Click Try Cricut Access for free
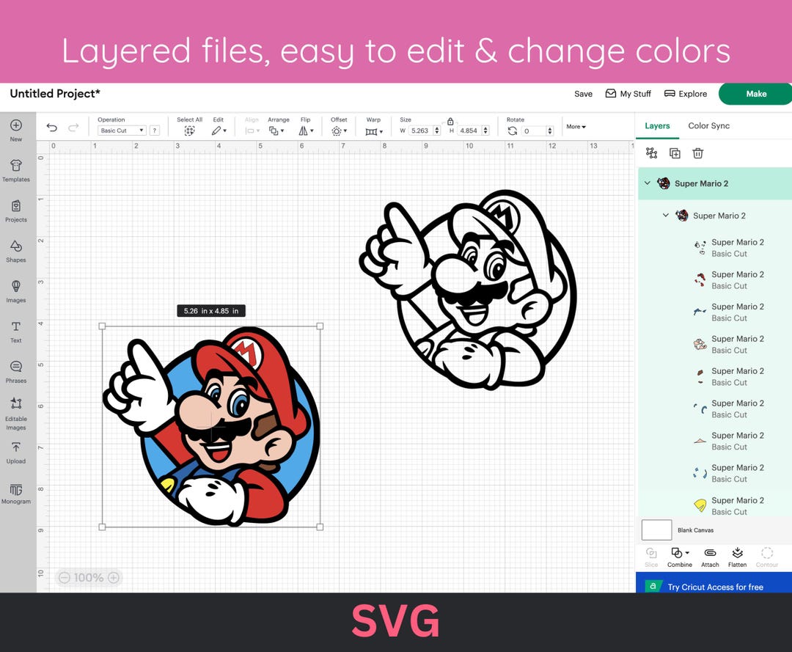 (x=715, y=587)
